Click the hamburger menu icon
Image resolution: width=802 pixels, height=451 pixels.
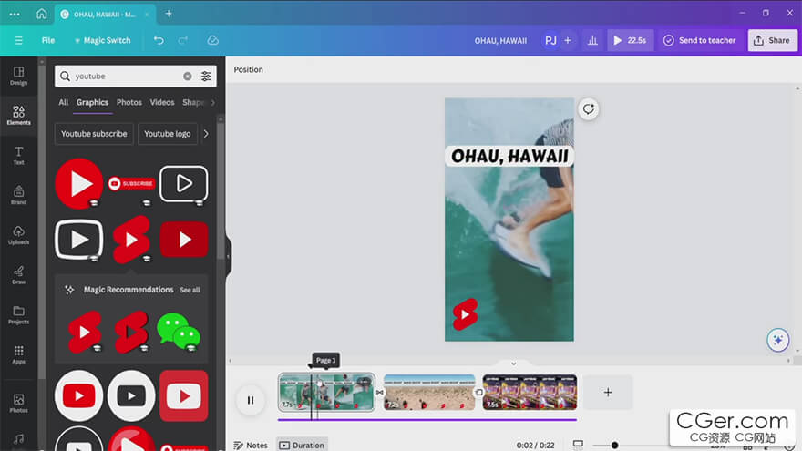(18, 40)
